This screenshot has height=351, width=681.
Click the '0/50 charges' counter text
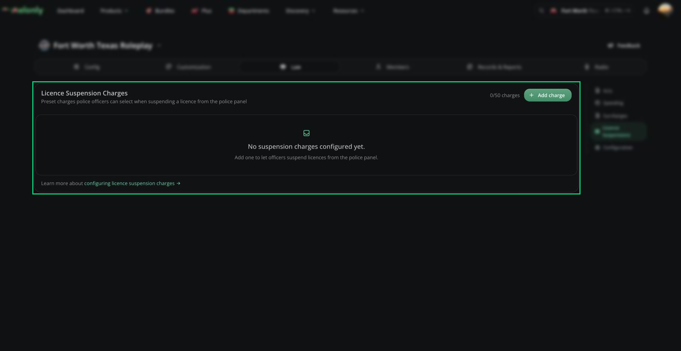[505, 95]
